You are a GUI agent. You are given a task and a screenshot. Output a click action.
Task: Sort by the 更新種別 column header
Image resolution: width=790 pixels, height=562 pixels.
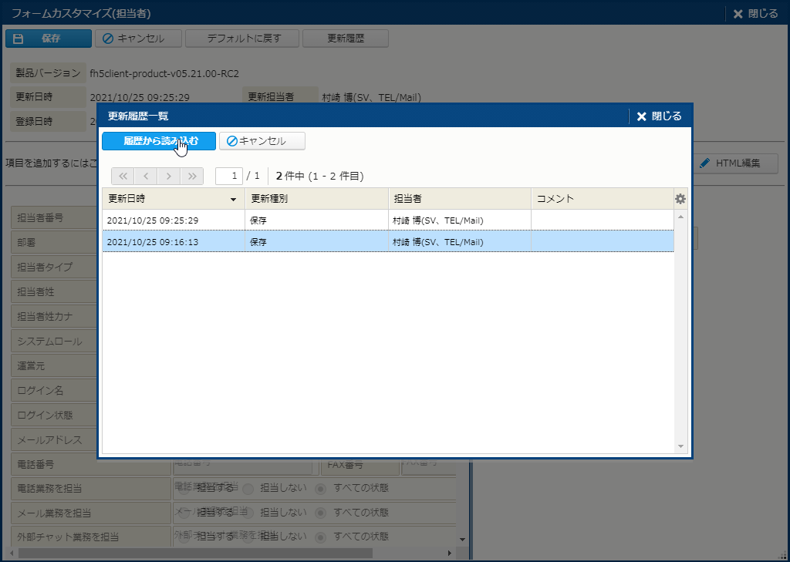click(x=316, y=199)
